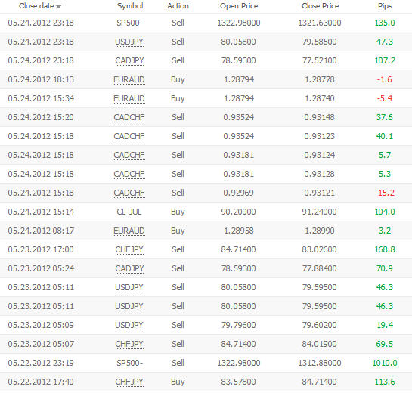Open the CADCHF link closed at 15:20
The width and height of the screenshot is (412, 393).
coord(129,117)
